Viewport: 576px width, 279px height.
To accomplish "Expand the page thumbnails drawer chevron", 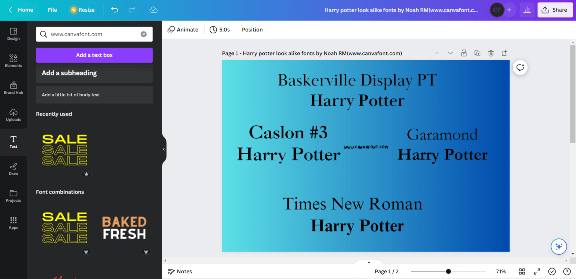I will click(x=369, y=262).
